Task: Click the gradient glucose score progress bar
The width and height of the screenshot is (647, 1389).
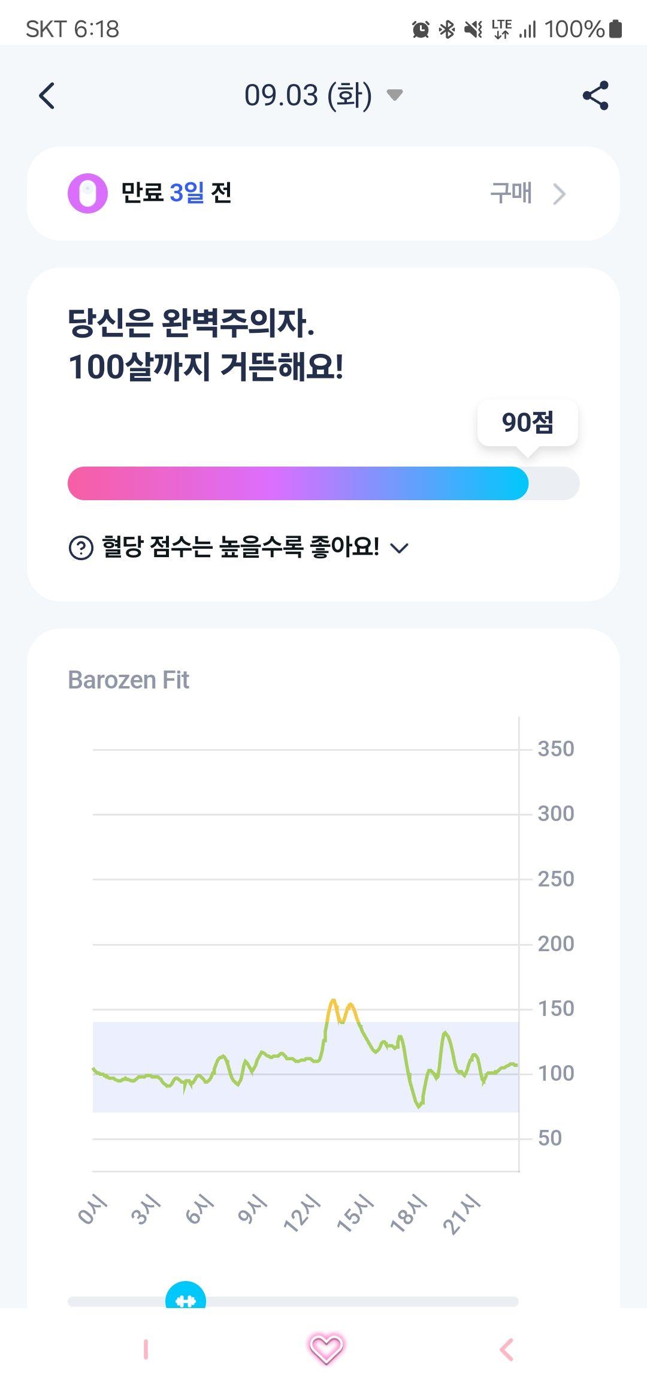Action: click(x=323, y=483)
